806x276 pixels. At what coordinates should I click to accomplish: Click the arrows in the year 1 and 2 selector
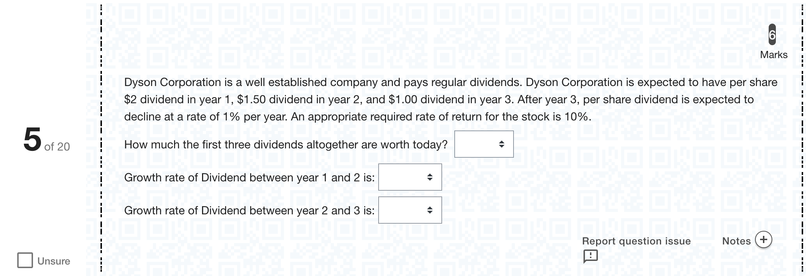(x=430, y=177)
